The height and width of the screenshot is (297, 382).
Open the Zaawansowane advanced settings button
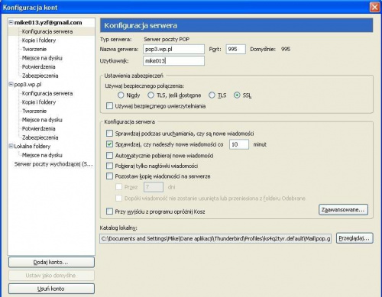point(343,210)
